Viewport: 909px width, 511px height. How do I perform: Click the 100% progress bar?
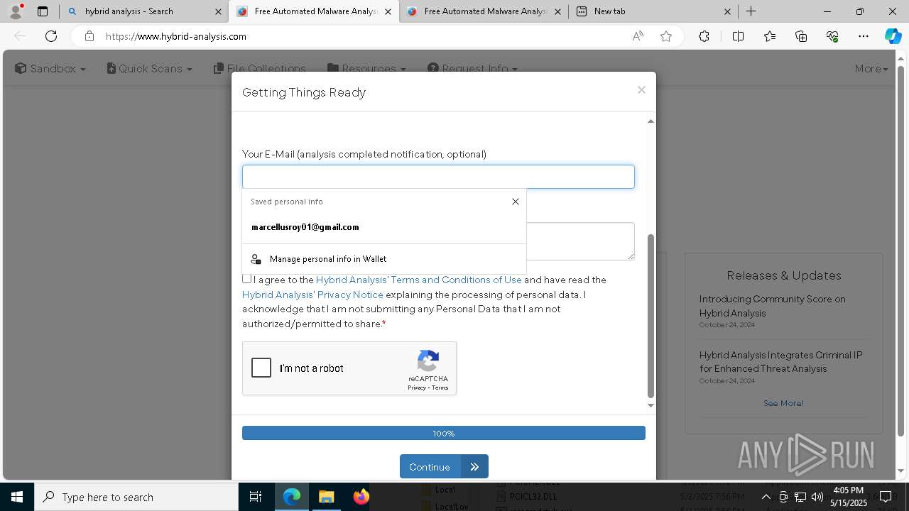click(x=444, y=433)
